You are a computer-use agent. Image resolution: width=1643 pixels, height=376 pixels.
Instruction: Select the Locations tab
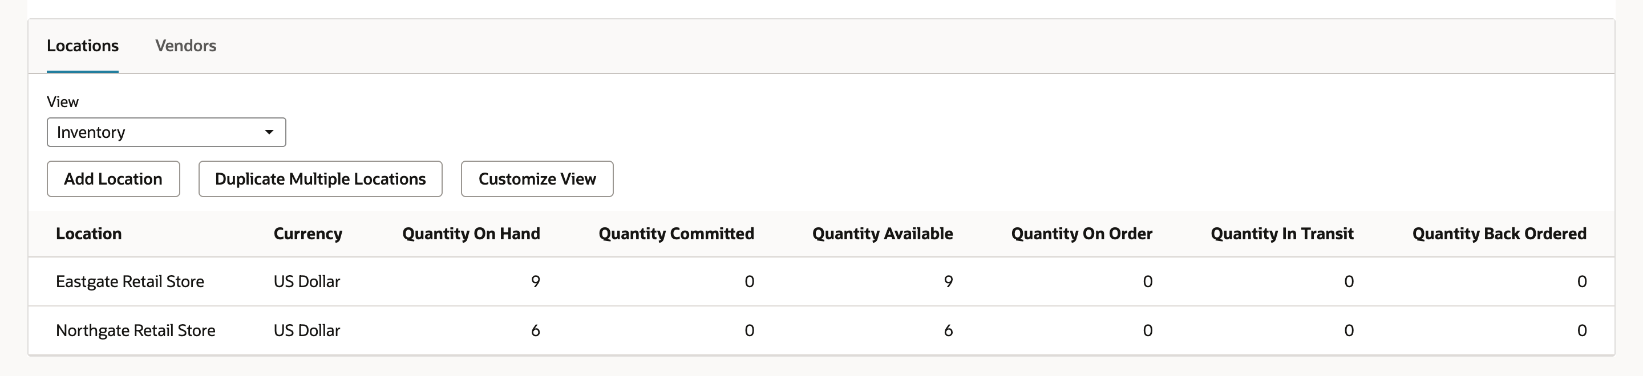83,46
